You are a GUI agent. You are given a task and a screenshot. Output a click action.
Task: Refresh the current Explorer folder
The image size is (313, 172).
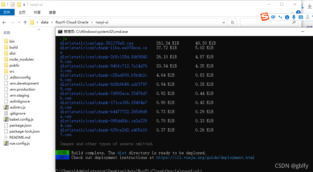[232, 23]
